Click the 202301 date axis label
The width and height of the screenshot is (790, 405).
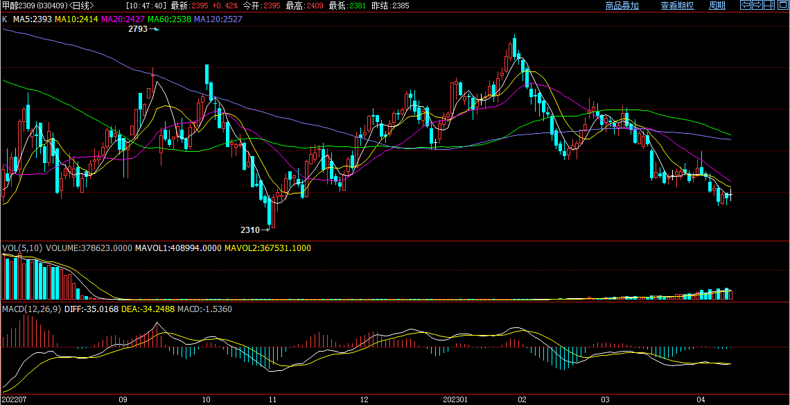click(x=456, y=400)
